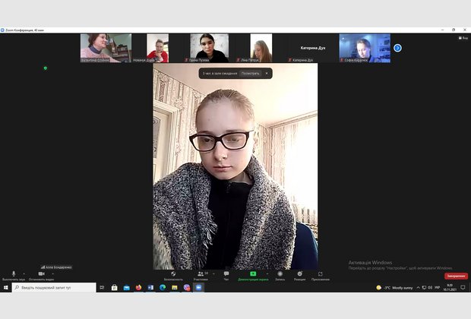Select Valentina's video thumbnail
The height and width of the screenshot is (319, 471).
coord(106,48)
